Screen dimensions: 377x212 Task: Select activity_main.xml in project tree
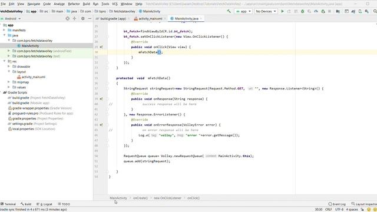tap(34, 77)
